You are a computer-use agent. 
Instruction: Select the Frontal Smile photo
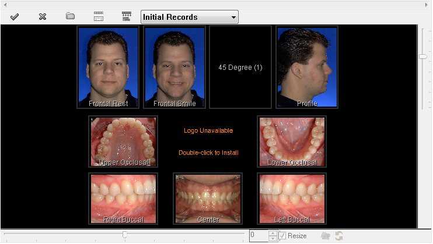pyautogui.click(x=174, y=67)
